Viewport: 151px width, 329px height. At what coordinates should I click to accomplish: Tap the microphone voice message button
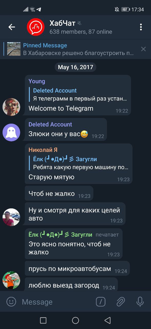tap(140, 301)
